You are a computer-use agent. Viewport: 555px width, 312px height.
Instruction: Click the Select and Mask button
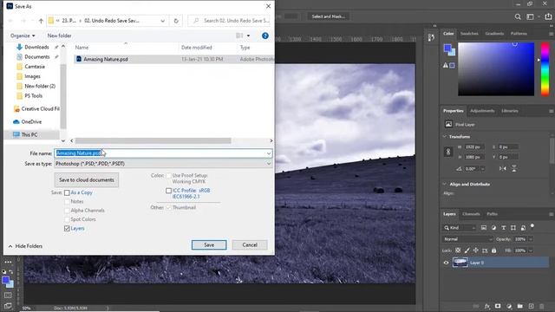[328, 16]
